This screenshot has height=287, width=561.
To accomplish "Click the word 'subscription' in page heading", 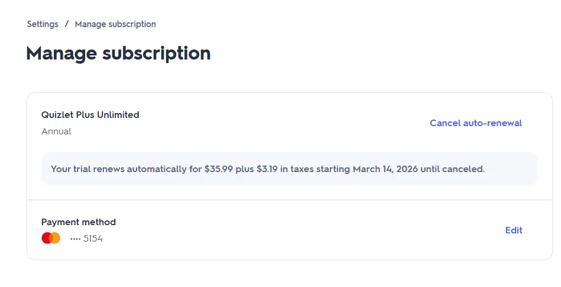I will [x=156, y=54].
